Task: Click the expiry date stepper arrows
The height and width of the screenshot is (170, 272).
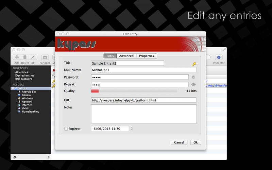Action: (x=131, y=129)
